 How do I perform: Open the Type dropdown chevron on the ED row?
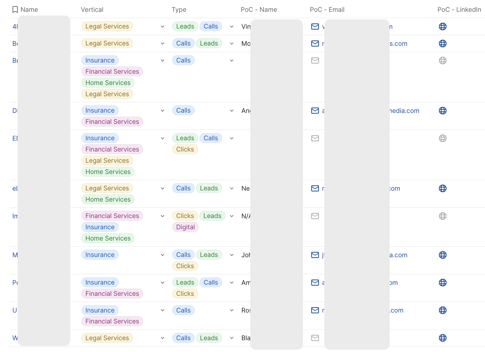point(232,138)
